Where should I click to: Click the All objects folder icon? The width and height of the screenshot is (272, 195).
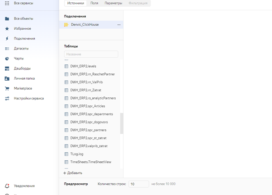coord(7,18)
